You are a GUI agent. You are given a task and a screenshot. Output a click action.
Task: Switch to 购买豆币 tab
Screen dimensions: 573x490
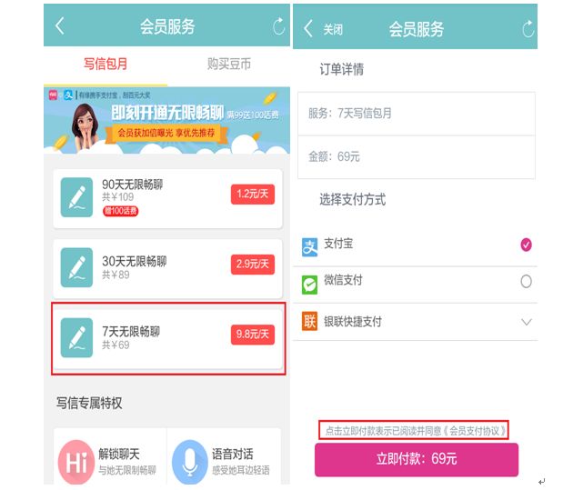pyautogui.click(x=229, y=64)
